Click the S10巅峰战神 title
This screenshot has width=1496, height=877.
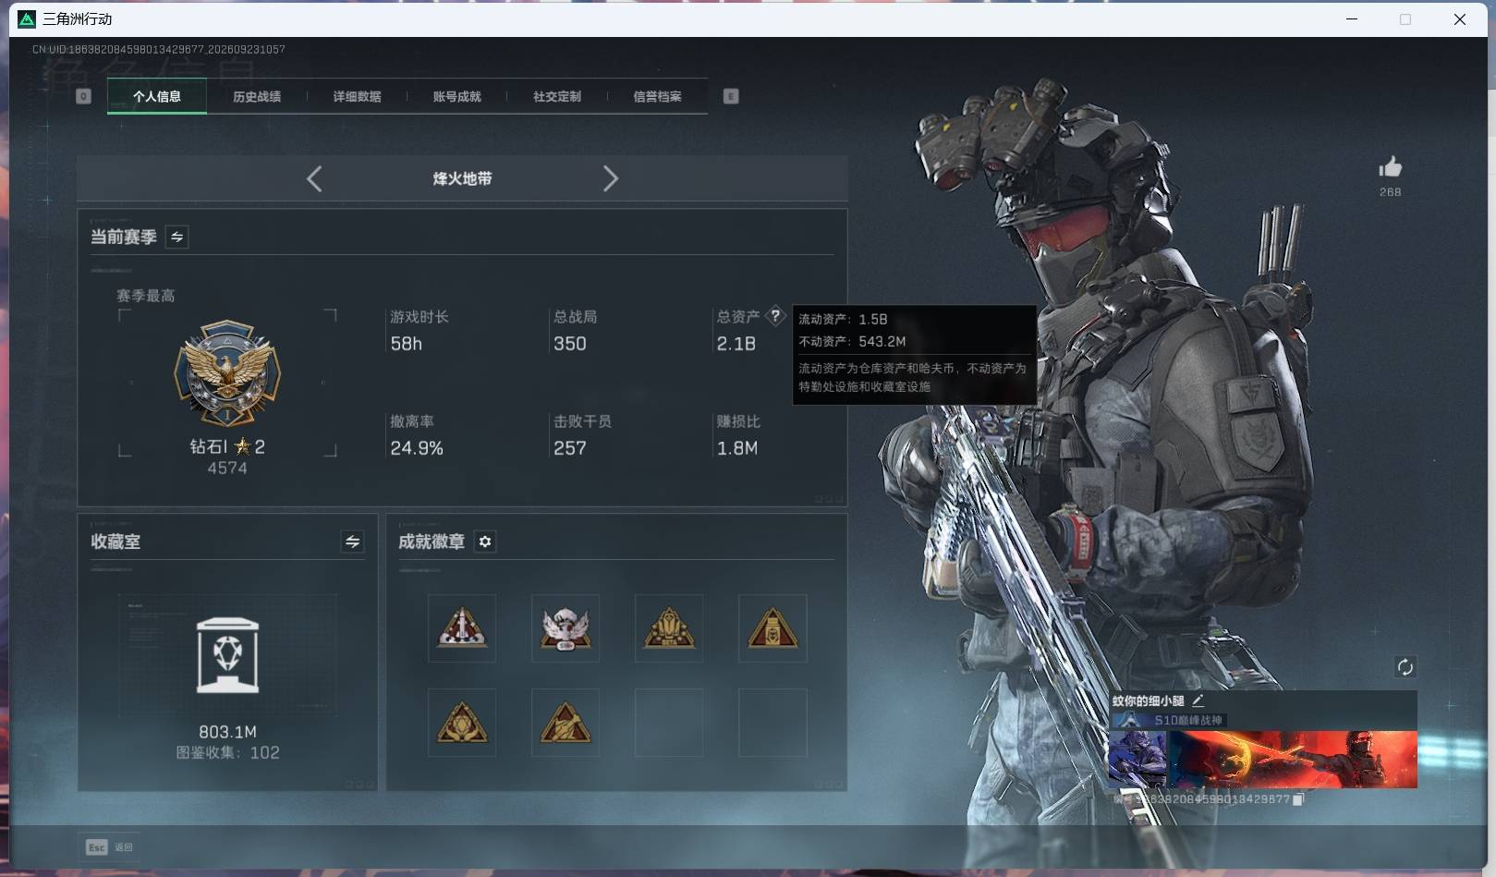coord(1187,720)
